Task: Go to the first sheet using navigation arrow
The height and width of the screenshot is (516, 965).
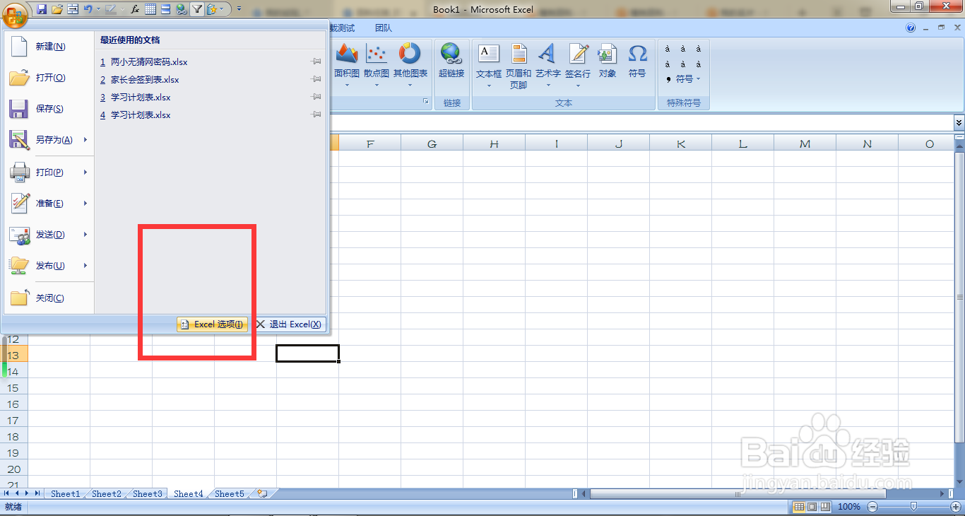Action: pyautogui.click(x=8, y=493)
